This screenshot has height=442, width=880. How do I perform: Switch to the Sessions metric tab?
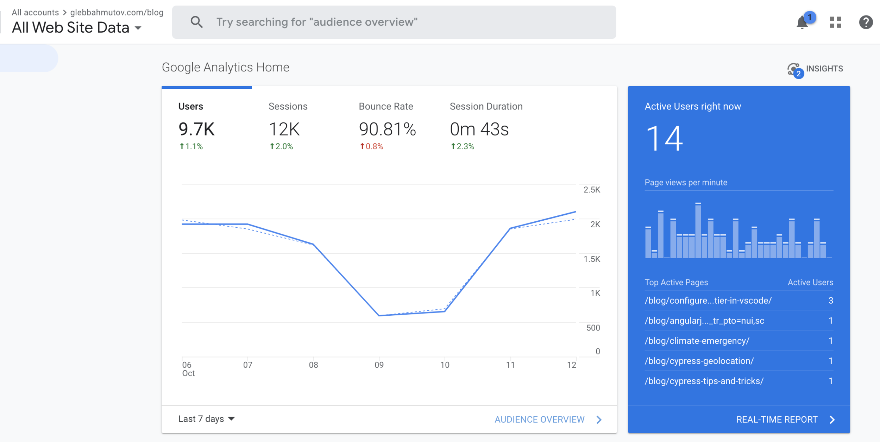tap(288, 106)
